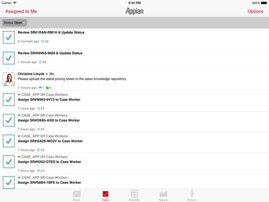Click CASE_APP SR Case Workers above SR#OK65-A35I
The height and width of the screenshot is (202, 269).
(44, 116)
